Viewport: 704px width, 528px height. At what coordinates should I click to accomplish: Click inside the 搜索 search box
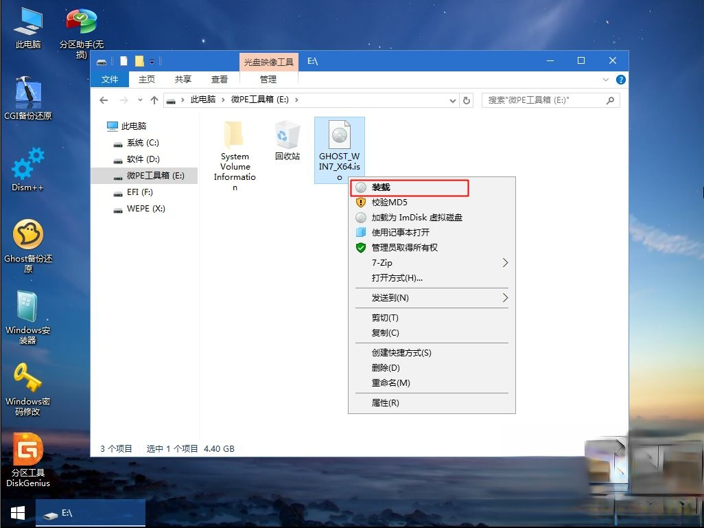click(x=549, y=100)
